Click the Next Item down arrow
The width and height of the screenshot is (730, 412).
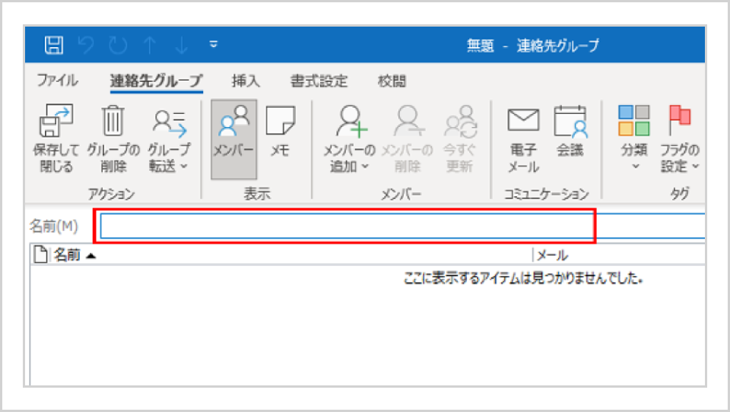click(182, 46)
